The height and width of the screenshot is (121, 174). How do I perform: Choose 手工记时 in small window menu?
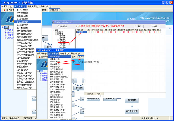59,95
